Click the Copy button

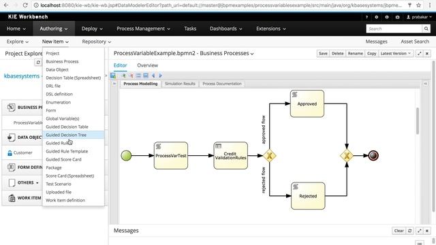point(371,53)
